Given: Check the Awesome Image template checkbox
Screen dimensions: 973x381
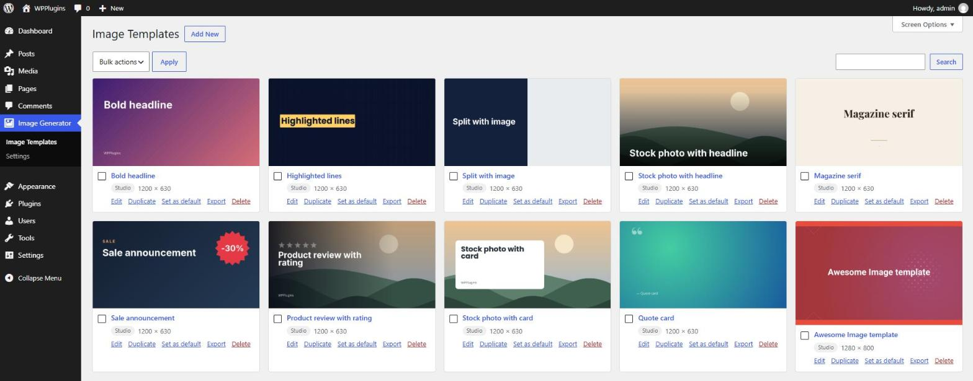Looking at the screenshot, I should click(804, 335).
